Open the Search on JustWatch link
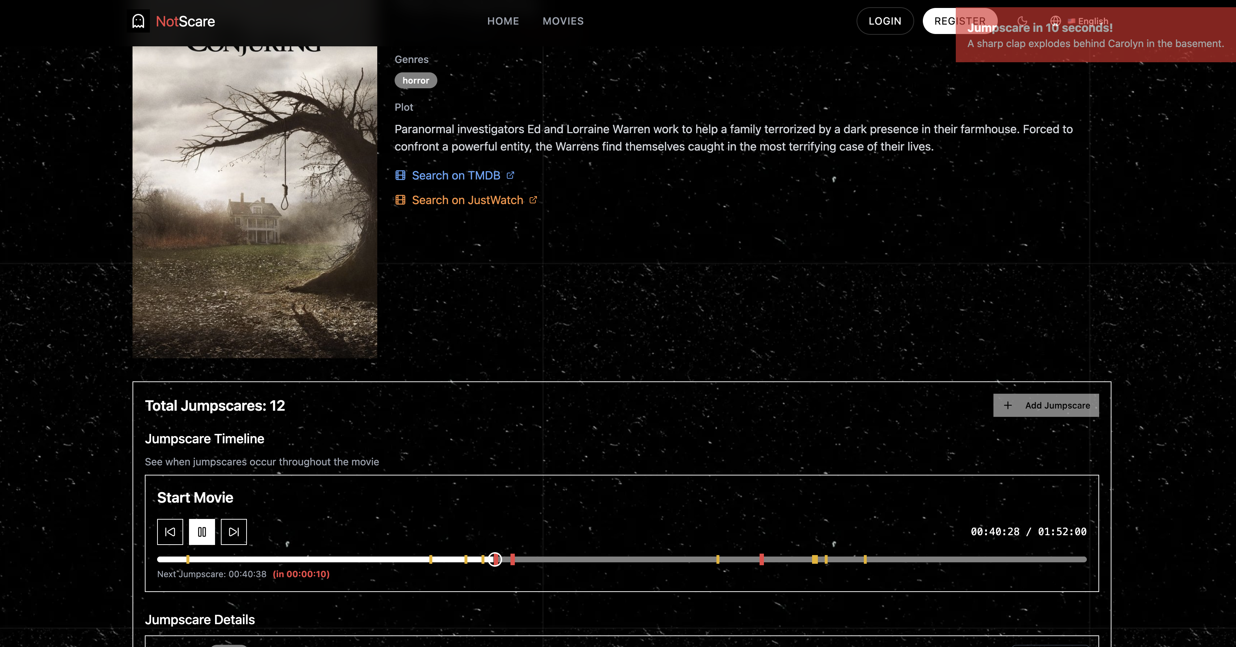1236x647 pixels. (x=466, y=200)
